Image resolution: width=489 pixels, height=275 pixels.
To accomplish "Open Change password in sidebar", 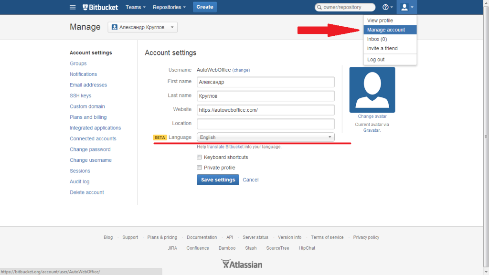I will (x=90, y=149).
